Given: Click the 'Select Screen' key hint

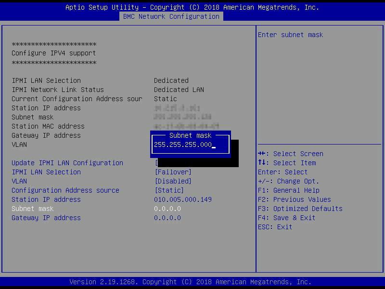Looking at the screenshot, I should tap(291, 154).
